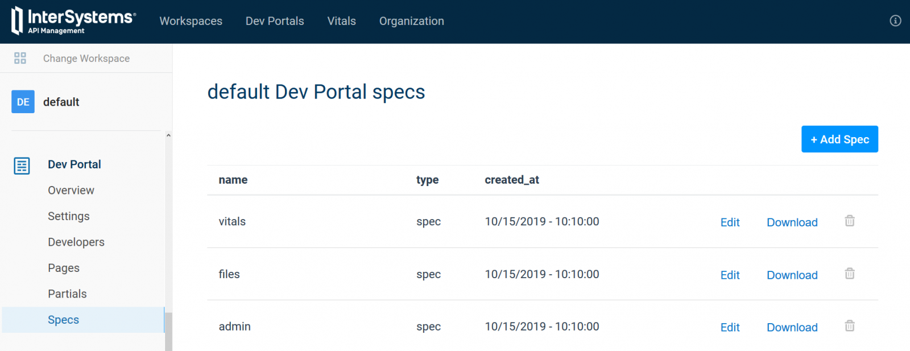Open Settings in the Dev Portal sidebar
The height and width of the screenshot is (351, 910).
click(x=69, y=216)
